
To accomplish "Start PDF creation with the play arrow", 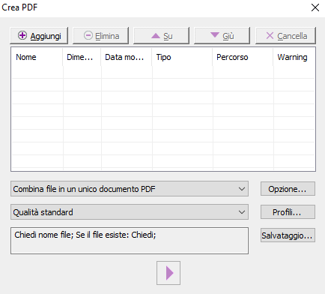I will point(168,273).
